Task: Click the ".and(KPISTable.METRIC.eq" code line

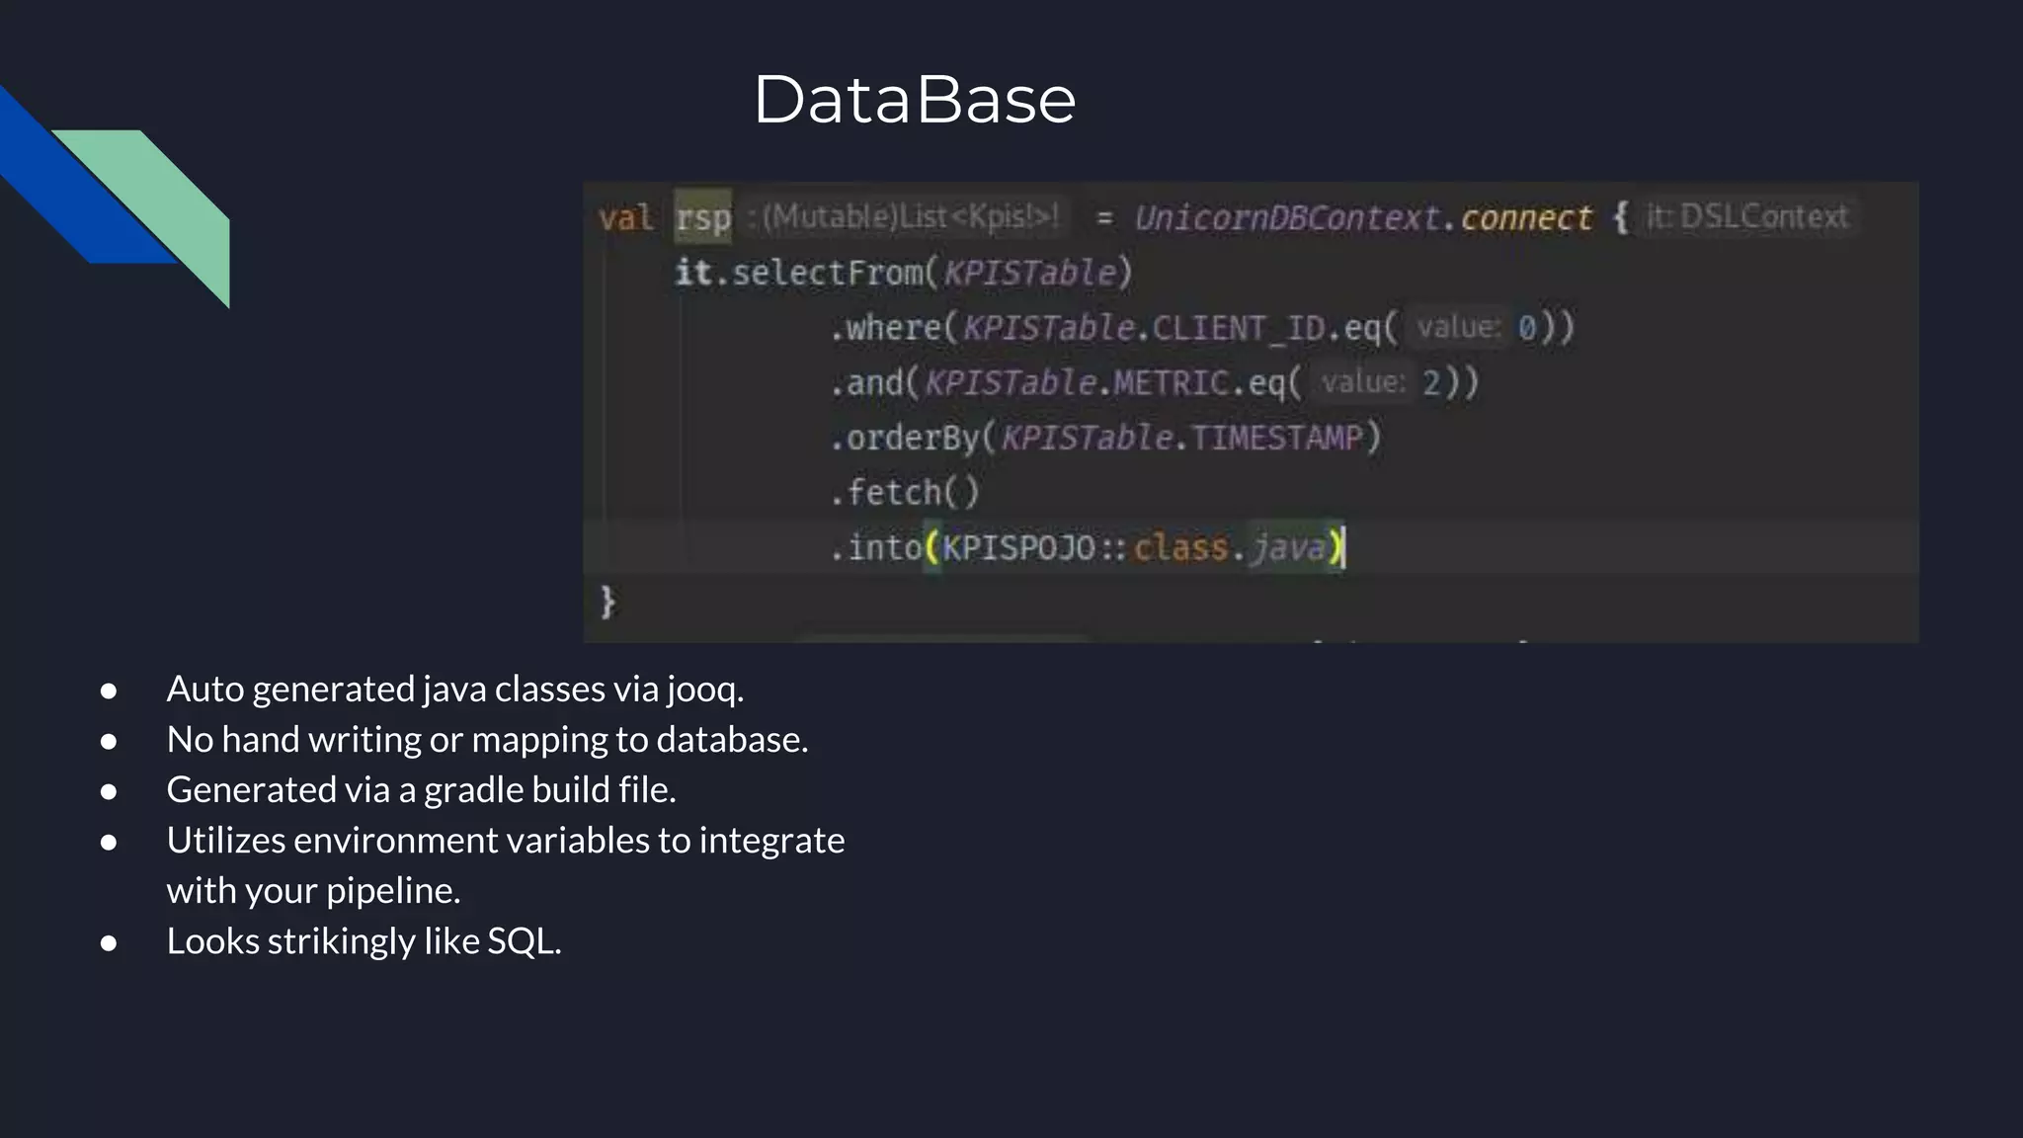Action: pos(1154,382)
